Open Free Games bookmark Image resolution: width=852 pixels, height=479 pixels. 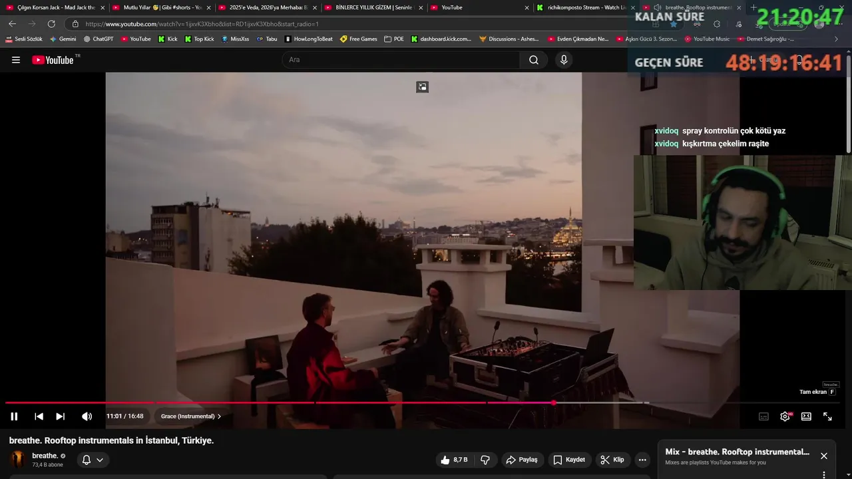(359, 39)
